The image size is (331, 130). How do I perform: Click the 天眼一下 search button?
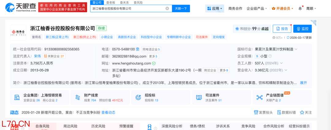coord(181,9)
